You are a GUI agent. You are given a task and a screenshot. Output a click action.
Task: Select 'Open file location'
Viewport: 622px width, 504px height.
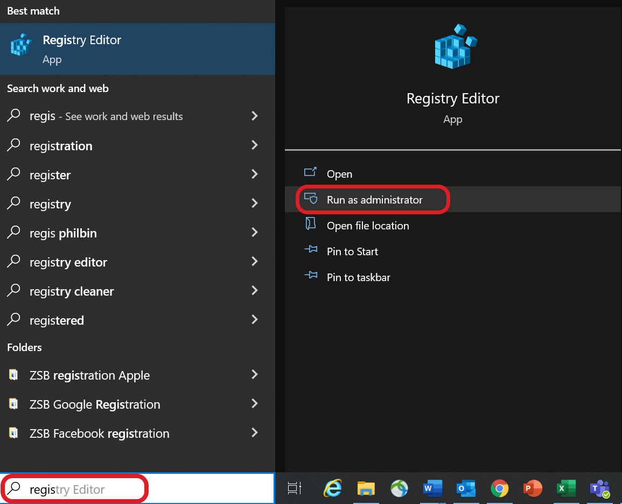coord(368,226)
